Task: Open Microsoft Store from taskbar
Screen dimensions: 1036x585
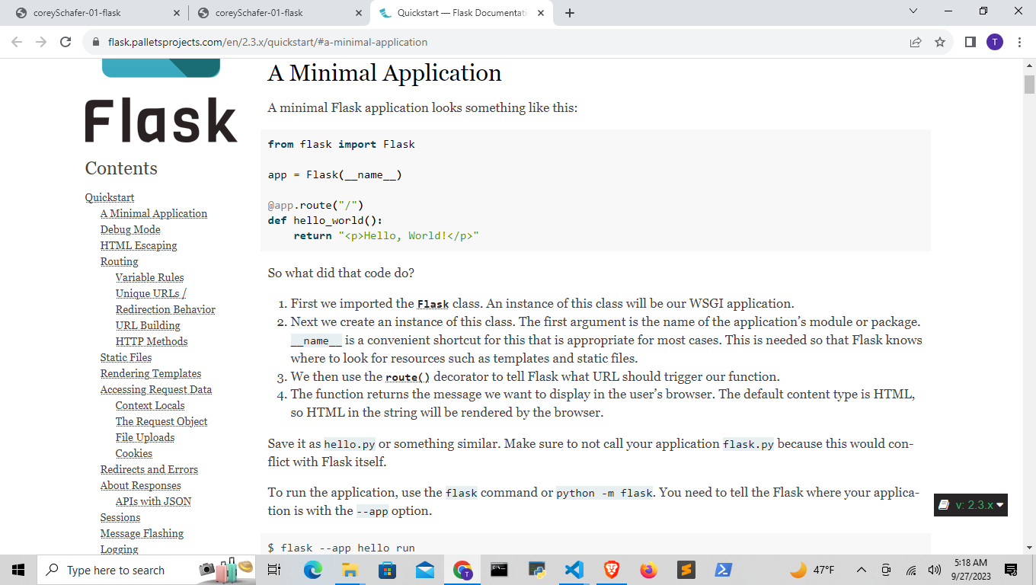Action: pos(387,570)
